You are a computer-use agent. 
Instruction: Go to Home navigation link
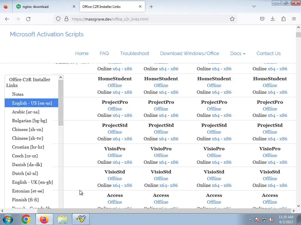pos(82,53)
